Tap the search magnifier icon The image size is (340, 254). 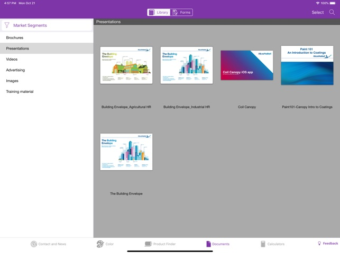(332, 12)
